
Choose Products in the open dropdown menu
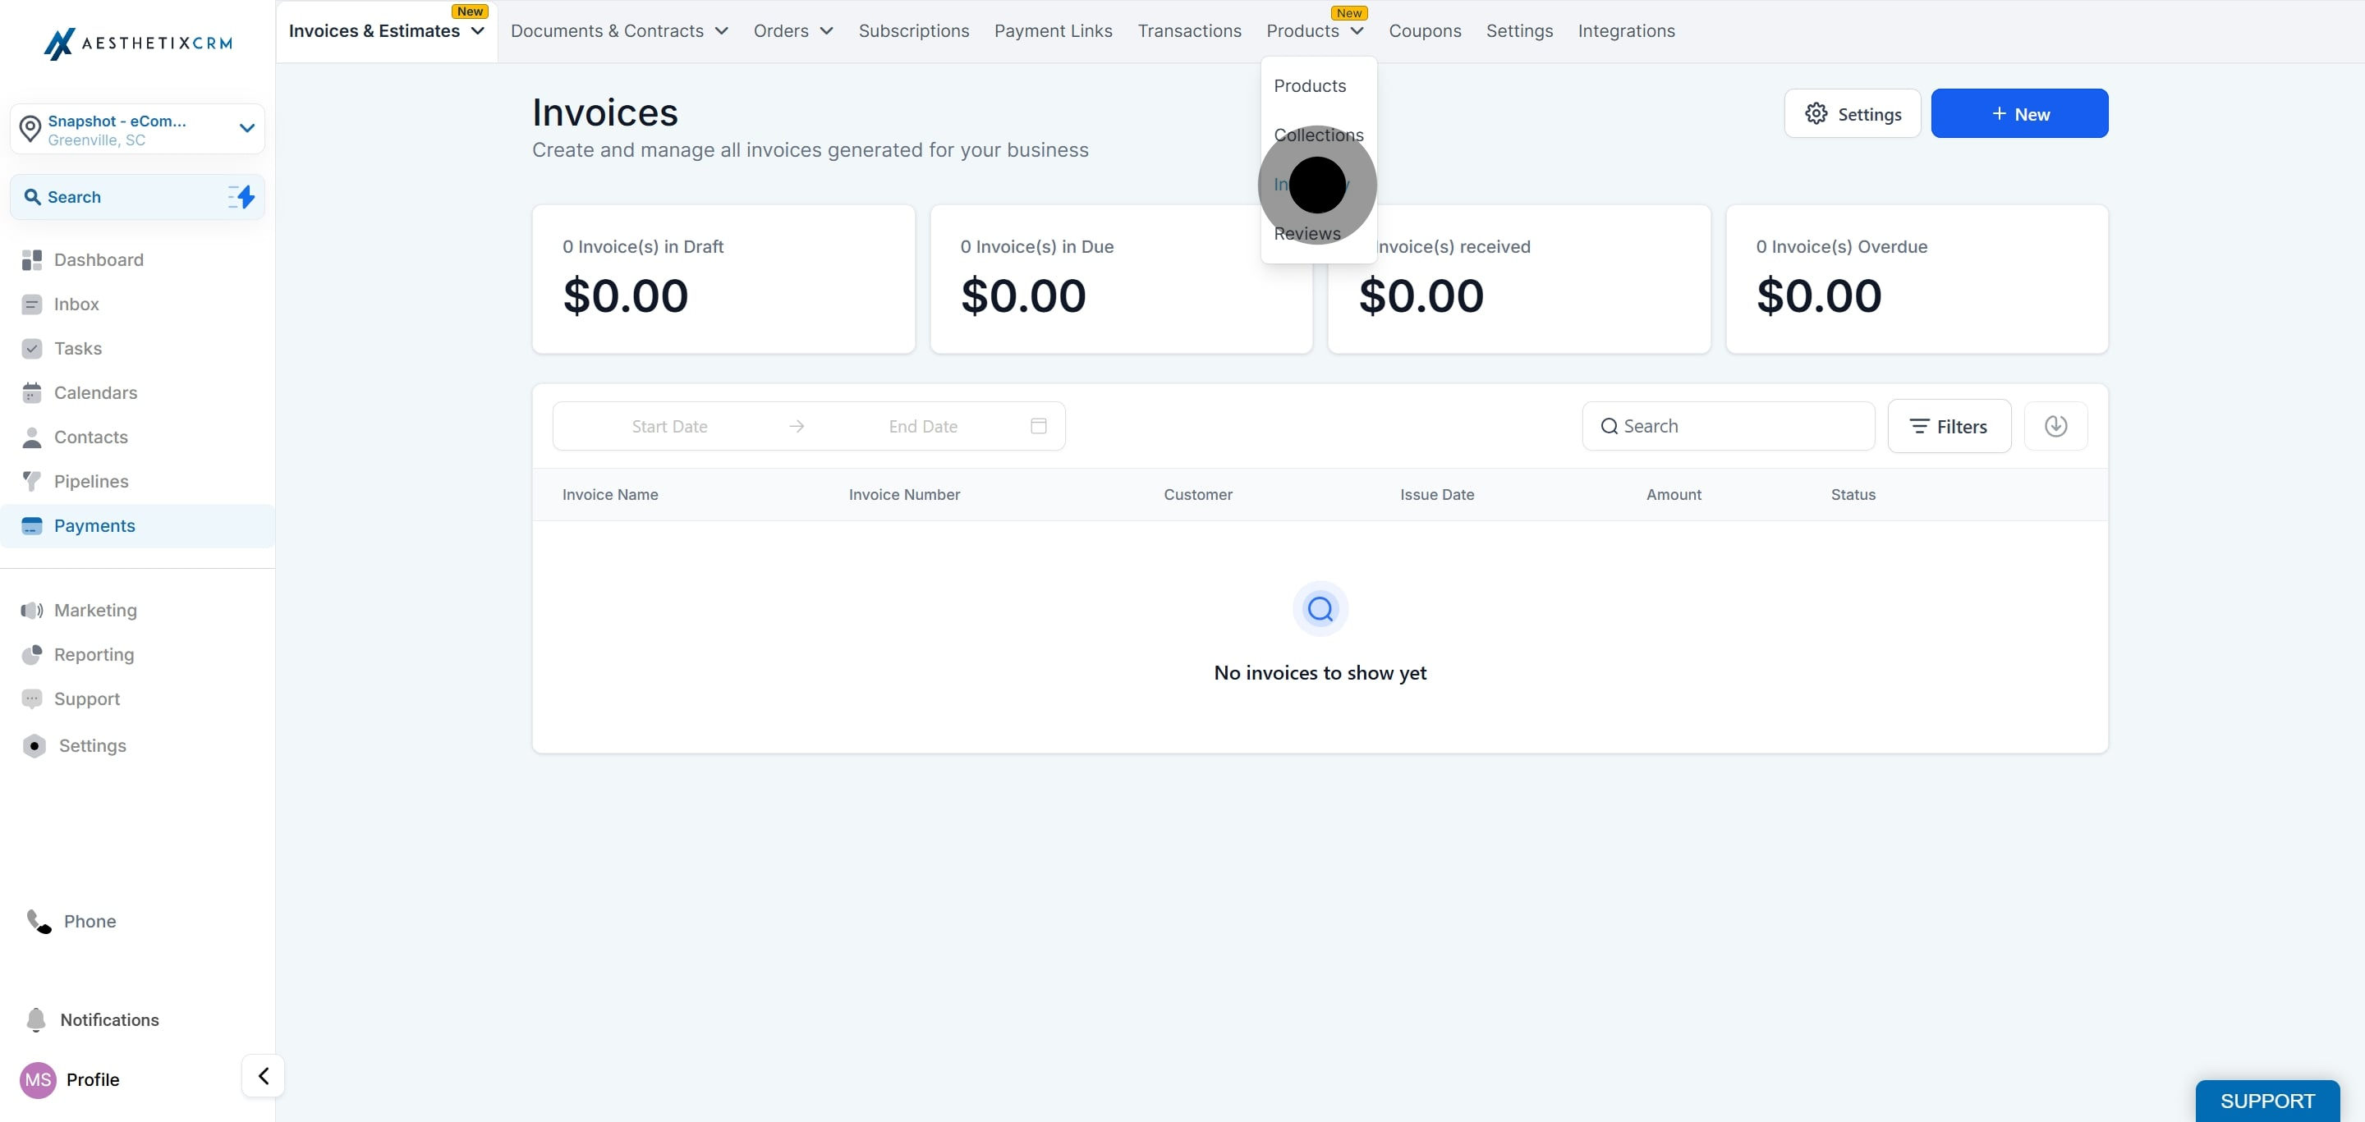pos(1309,85)
